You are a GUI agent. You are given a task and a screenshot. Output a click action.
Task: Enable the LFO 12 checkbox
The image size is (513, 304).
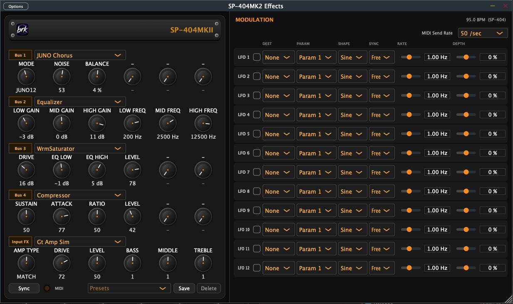coord(257,268)
